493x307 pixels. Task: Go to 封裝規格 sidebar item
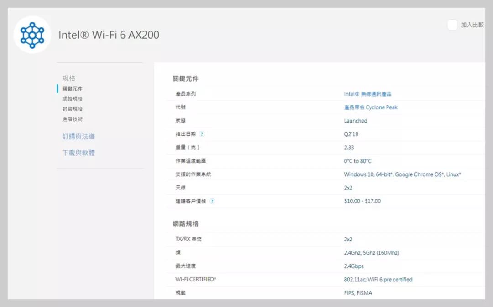coord(72,109)
